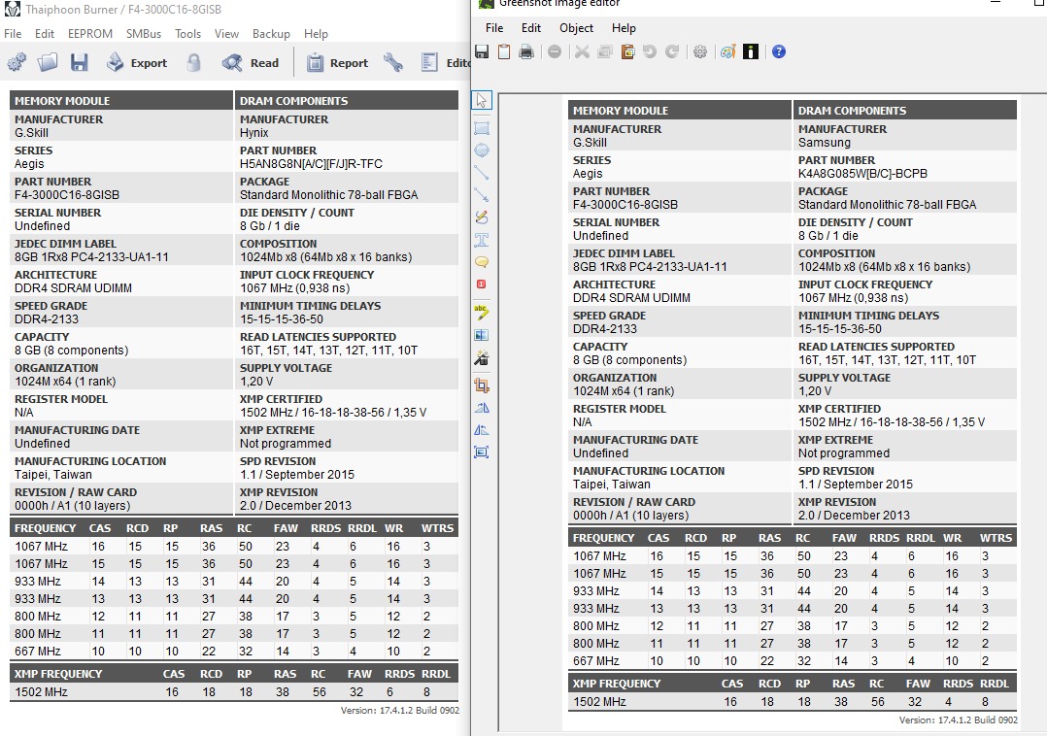
Task: Select the Draw arrow tool
Action: pyautogui.click(x=482, y=195)
